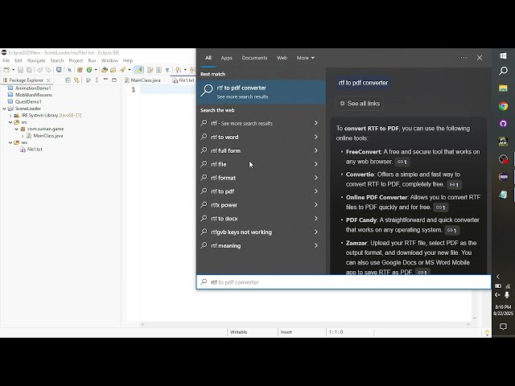Open arrow for 'rtf format' suggestion
The width and height of the screenshot is (515, 386).
coord(315,178)
